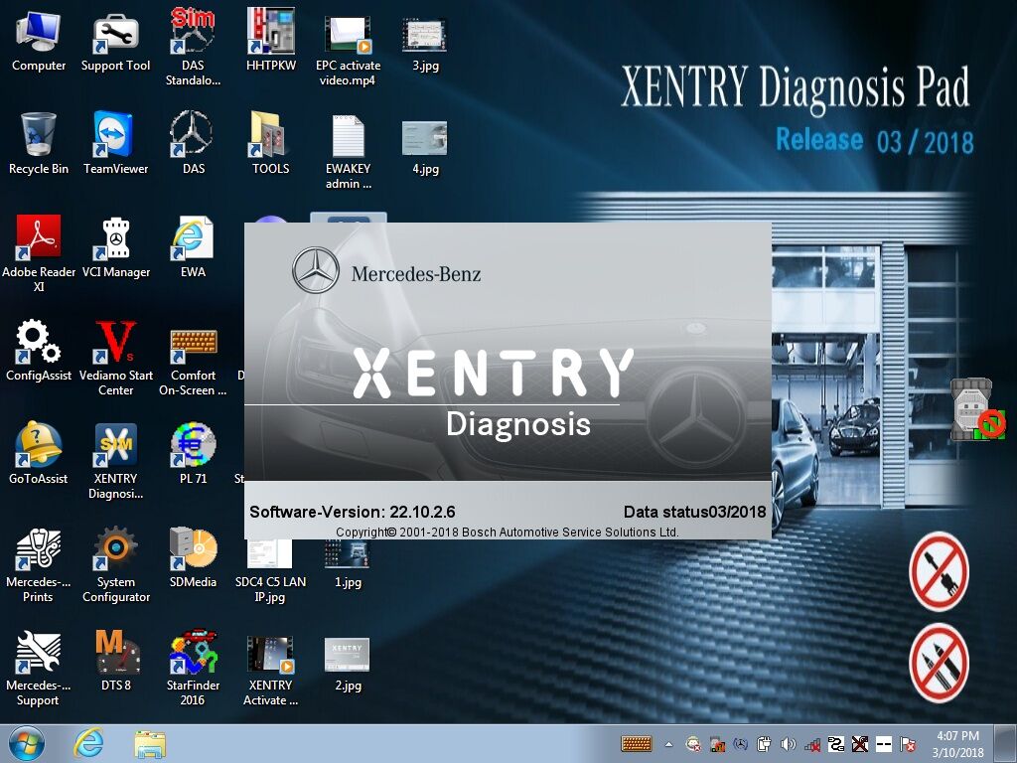Select EPC activate video.mp4 file
Screen dimensions: 1017x763
(348, 51)
